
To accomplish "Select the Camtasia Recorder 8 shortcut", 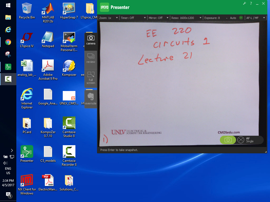I will point(69,156).
